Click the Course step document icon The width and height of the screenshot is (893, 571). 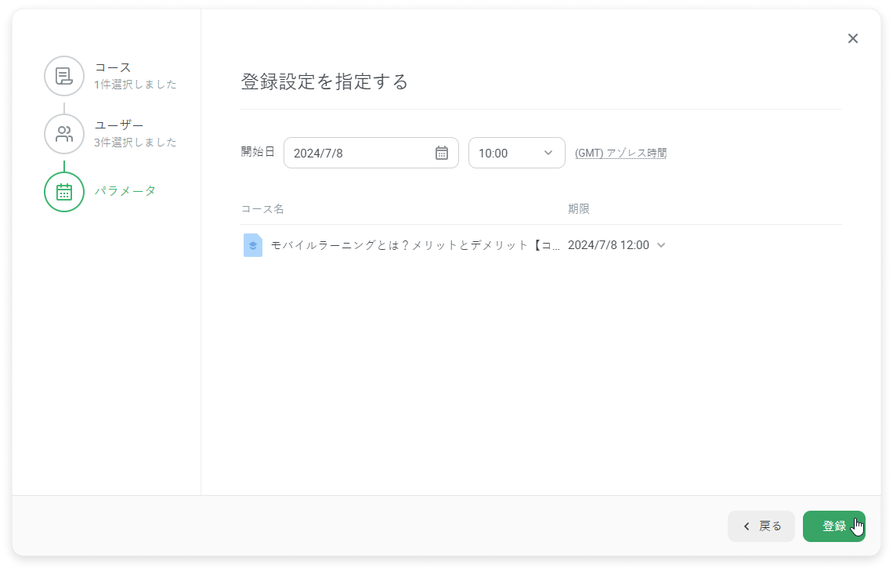pyautogui.click(x=64, y=76)
